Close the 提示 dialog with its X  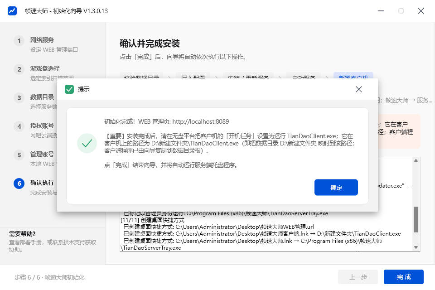click(359, 89)
